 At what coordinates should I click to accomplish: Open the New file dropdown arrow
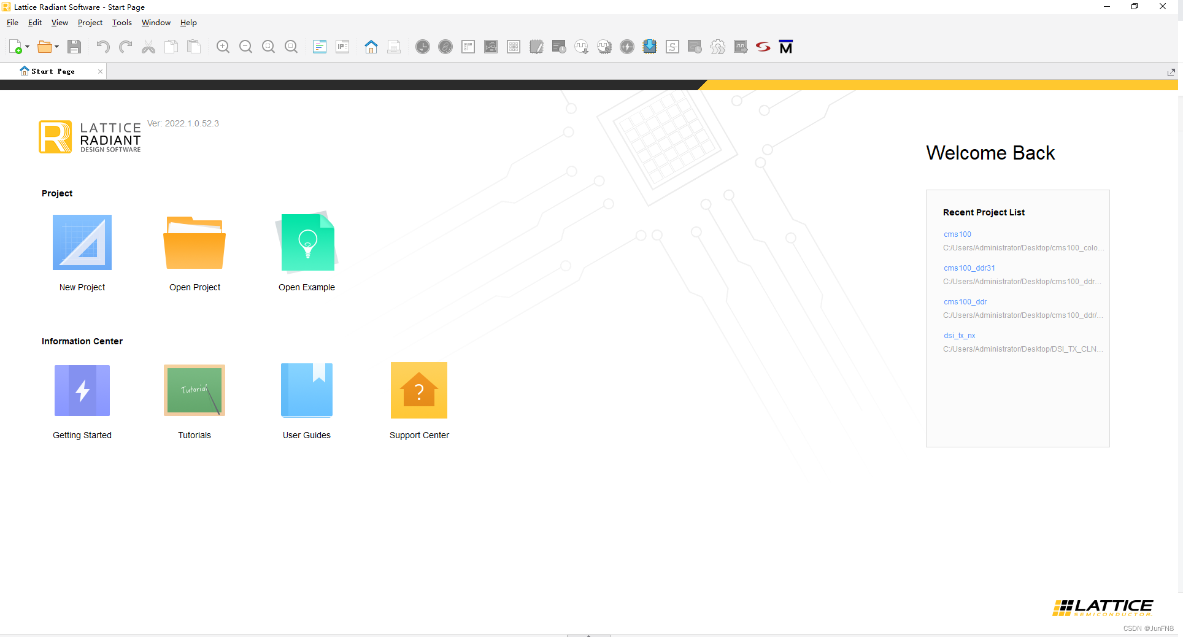(28, 47)
